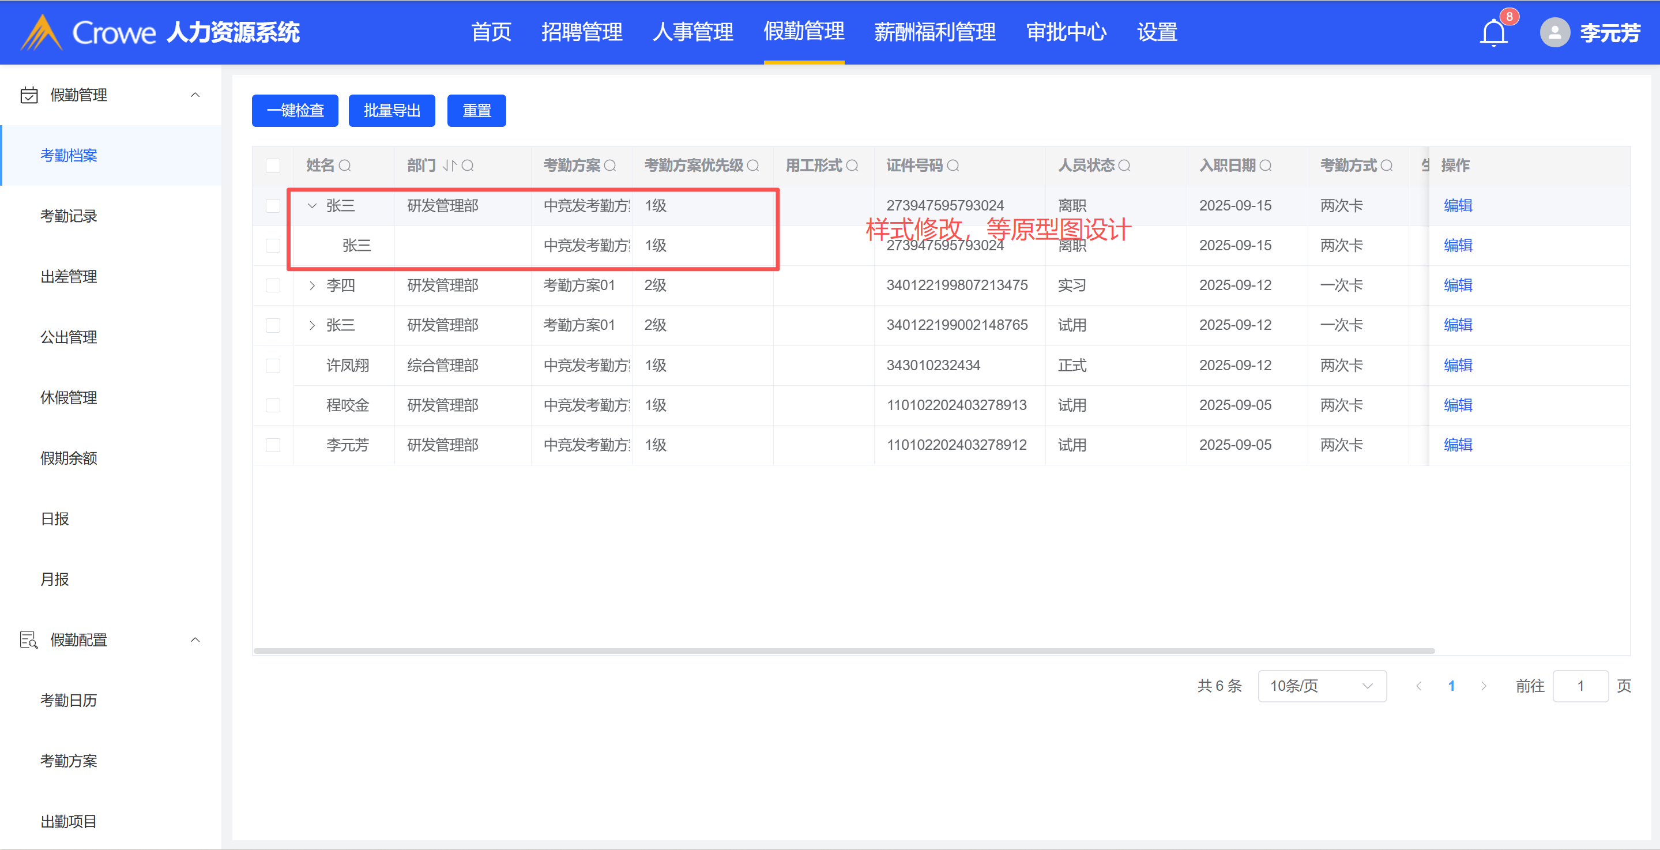
Task: Click the search icon beside 人员状态 header
Action: [x=1124, y=166]
